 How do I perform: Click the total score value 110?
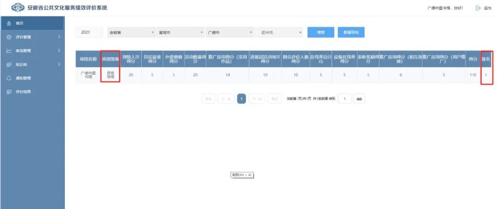click(473, 75)
